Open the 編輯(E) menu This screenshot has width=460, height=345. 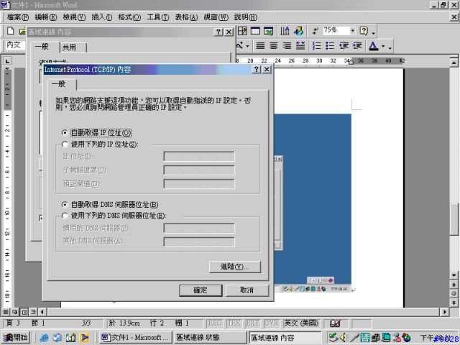46,17
